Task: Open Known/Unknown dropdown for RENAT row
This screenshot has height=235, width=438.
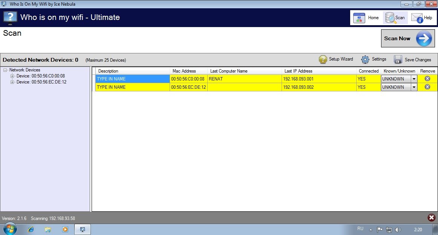Action: click(x=414, y=79)
